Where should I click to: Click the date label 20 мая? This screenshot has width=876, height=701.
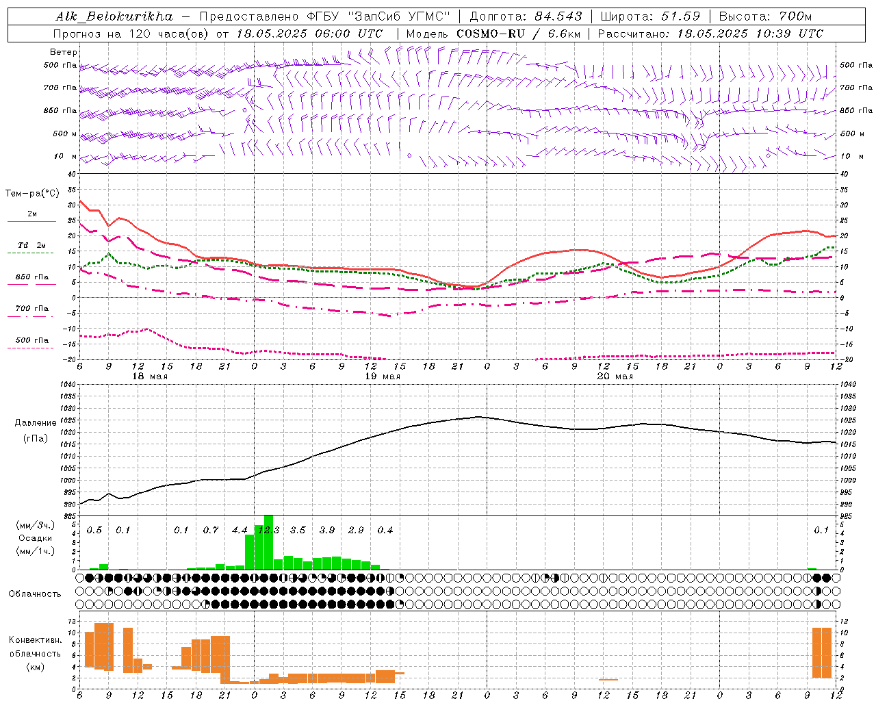click(x=615, y=377)
